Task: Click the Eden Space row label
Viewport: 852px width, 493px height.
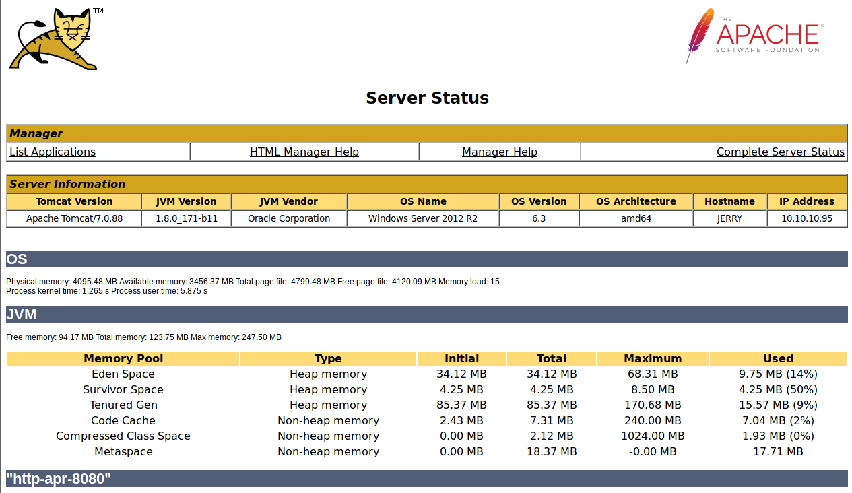Action: pyautogui.click(x=123, y=374)
